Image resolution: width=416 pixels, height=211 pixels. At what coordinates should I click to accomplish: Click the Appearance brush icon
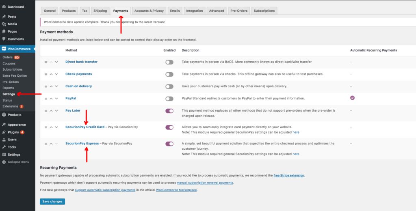[x=4, y=125]
